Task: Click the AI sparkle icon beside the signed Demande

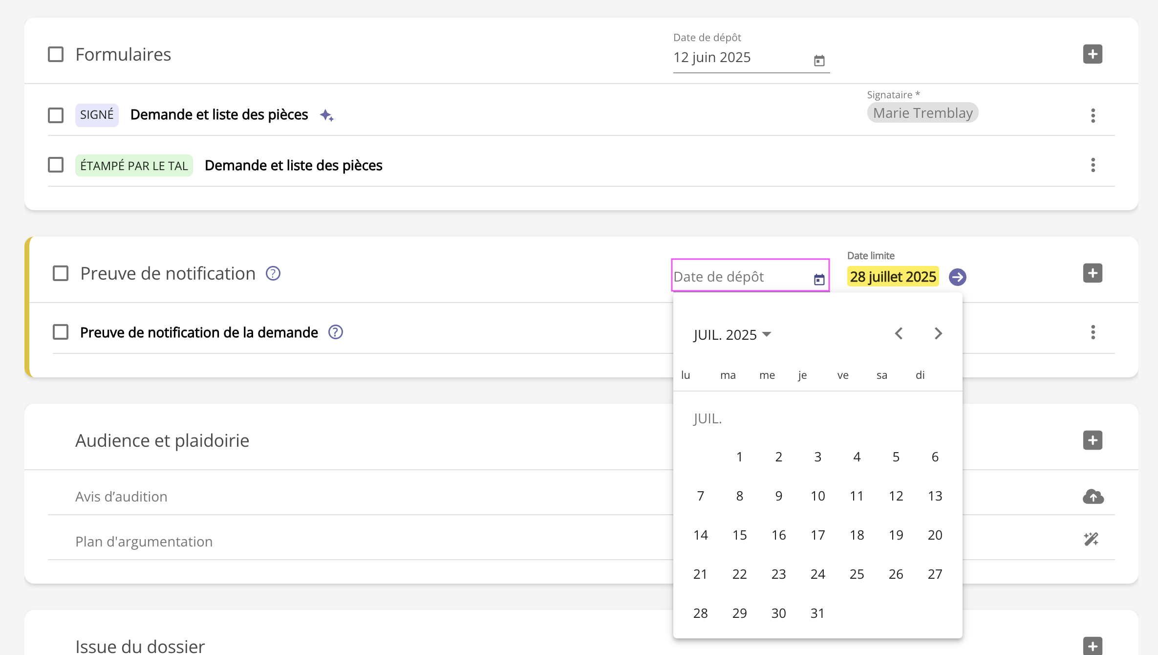Action: (x=326, y=116)
